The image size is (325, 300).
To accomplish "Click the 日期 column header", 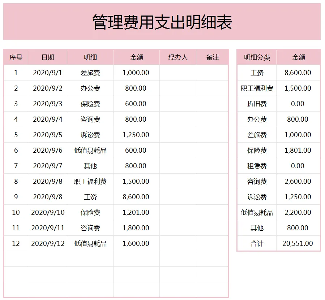I will pyautogui.click(x=48, y=57).
